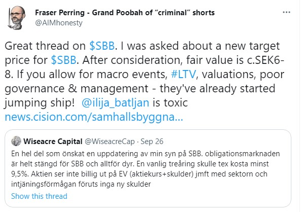The height and width of the screenshot is (212, 301).
Task: Open the #LTV hashtag
Action: (x=183, y=75)
